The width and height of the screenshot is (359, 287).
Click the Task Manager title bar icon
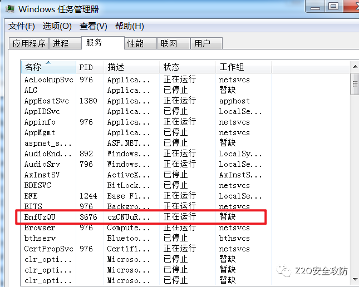10,9
